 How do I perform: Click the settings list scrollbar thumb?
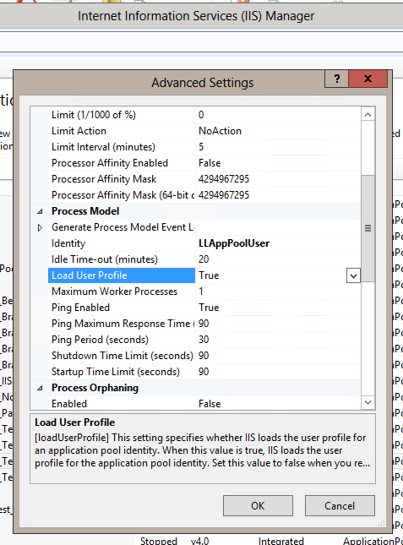(368, 228)
